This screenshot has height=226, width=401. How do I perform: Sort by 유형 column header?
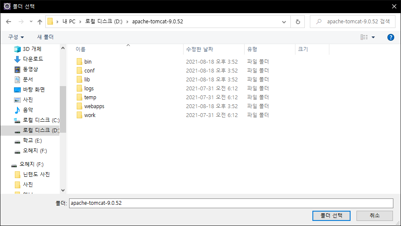click(x=252, y=49)
